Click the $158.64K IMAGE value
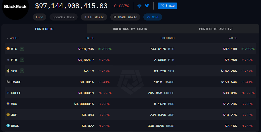 pyautogui.click(x=229, y=82)
